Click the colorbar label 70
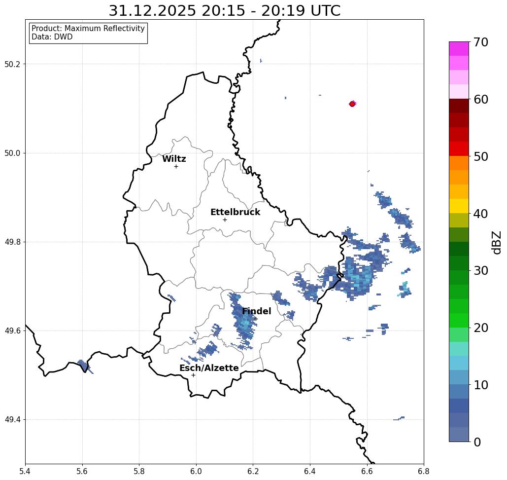 coord(481,42)
